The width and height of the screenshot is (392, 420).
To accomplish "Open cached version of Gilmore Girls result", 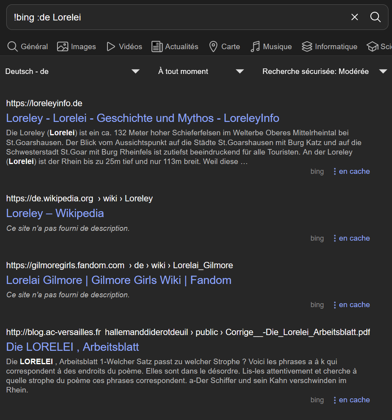I will tap(354, 305).
